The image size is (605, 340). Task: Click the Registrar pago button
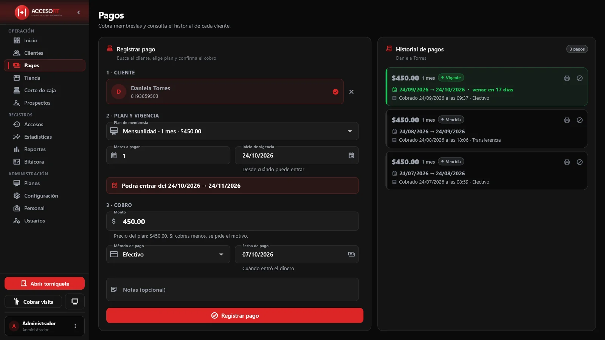tap(235, 315)
